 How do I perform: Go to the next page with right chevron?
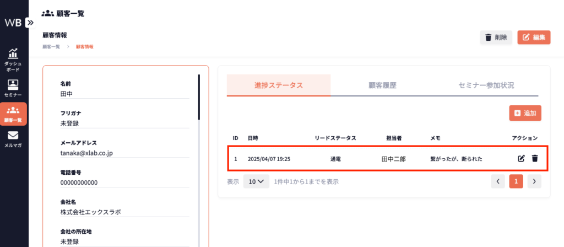point(534,181)
